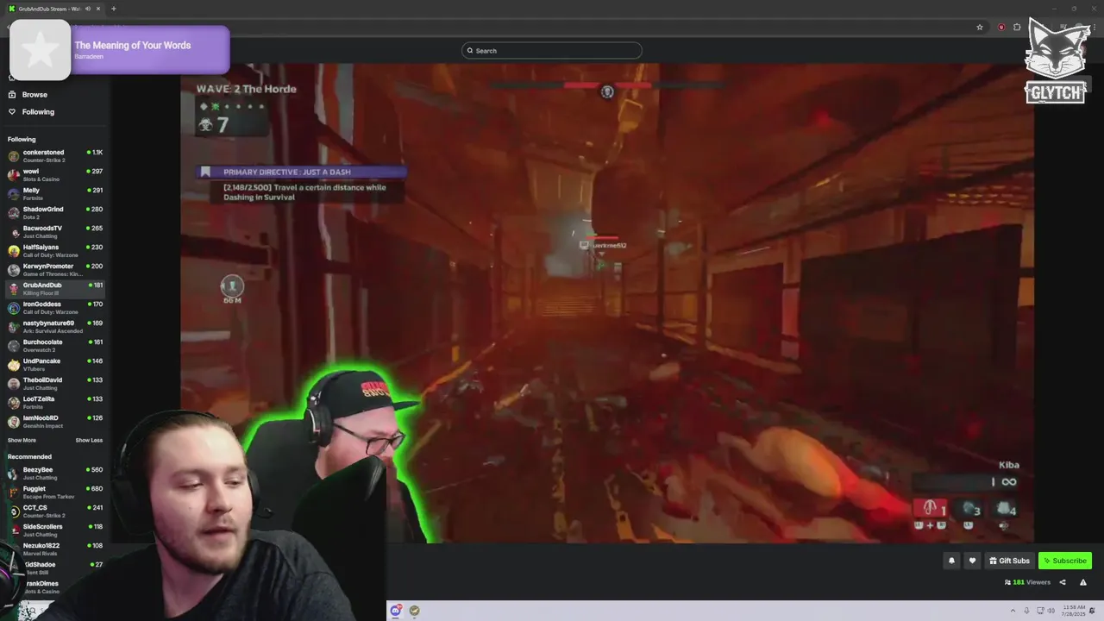1104x621 pixels.
Task: Open UndPancake VTubers channel
Action: pyautogui.click(x=55, y=365)
